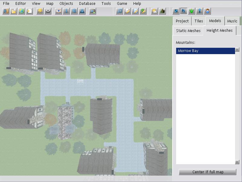Image resolution: width=242 pixels, height=182 pixels.
Task: Click the yellow lightning bolt icon
Action: point(40,11)
